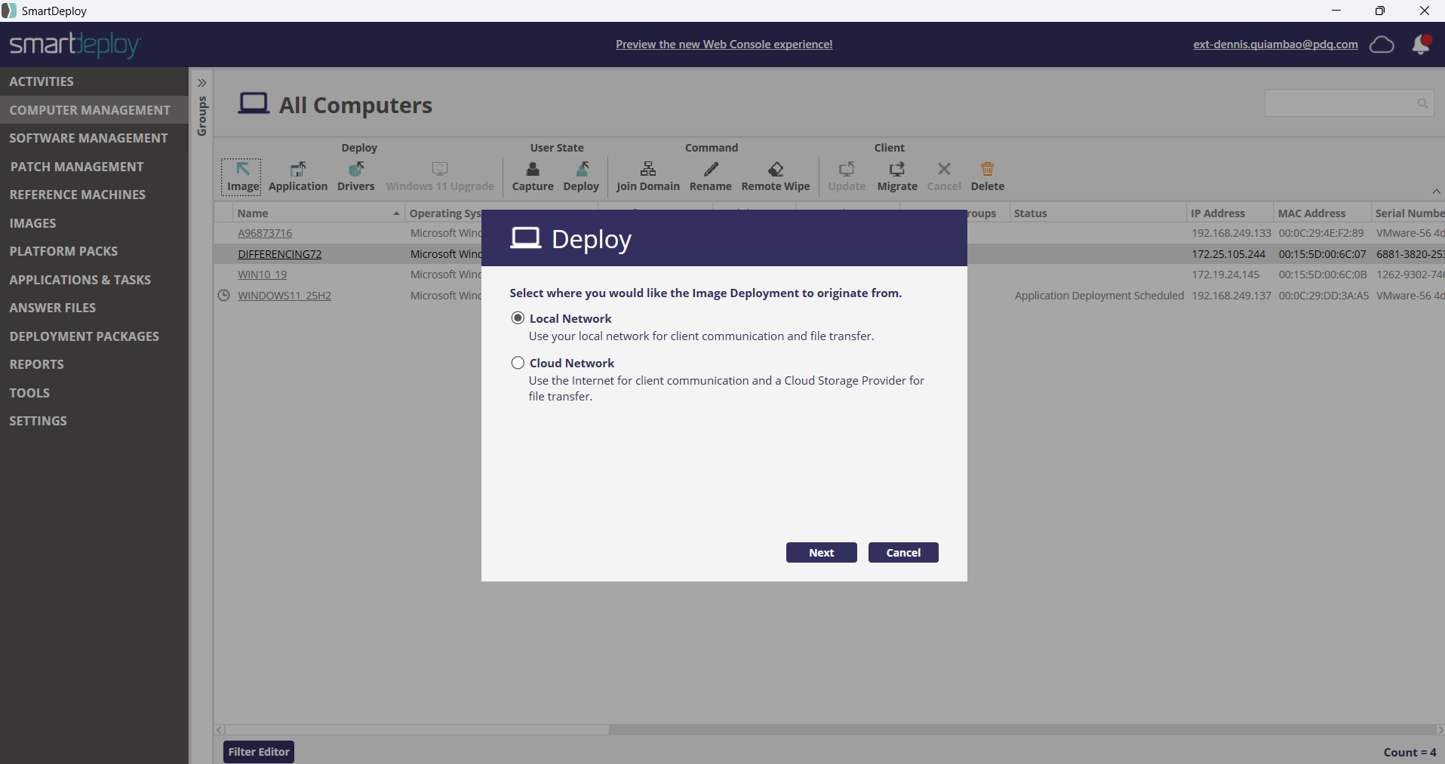1445x764 pixels.
Task: Click Next in the Deploy dialog
Action: [821, 553]
